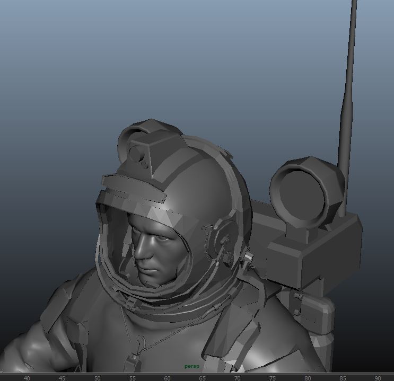Set the playhead at frame 85

click(x=343, y=378)
